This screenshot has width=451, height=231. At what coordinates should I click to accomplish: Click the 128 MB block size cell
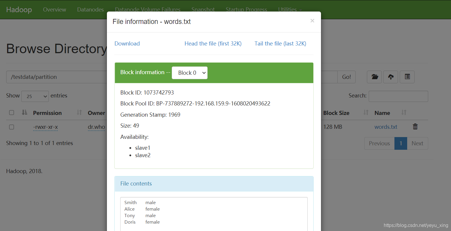click(333, 127)
